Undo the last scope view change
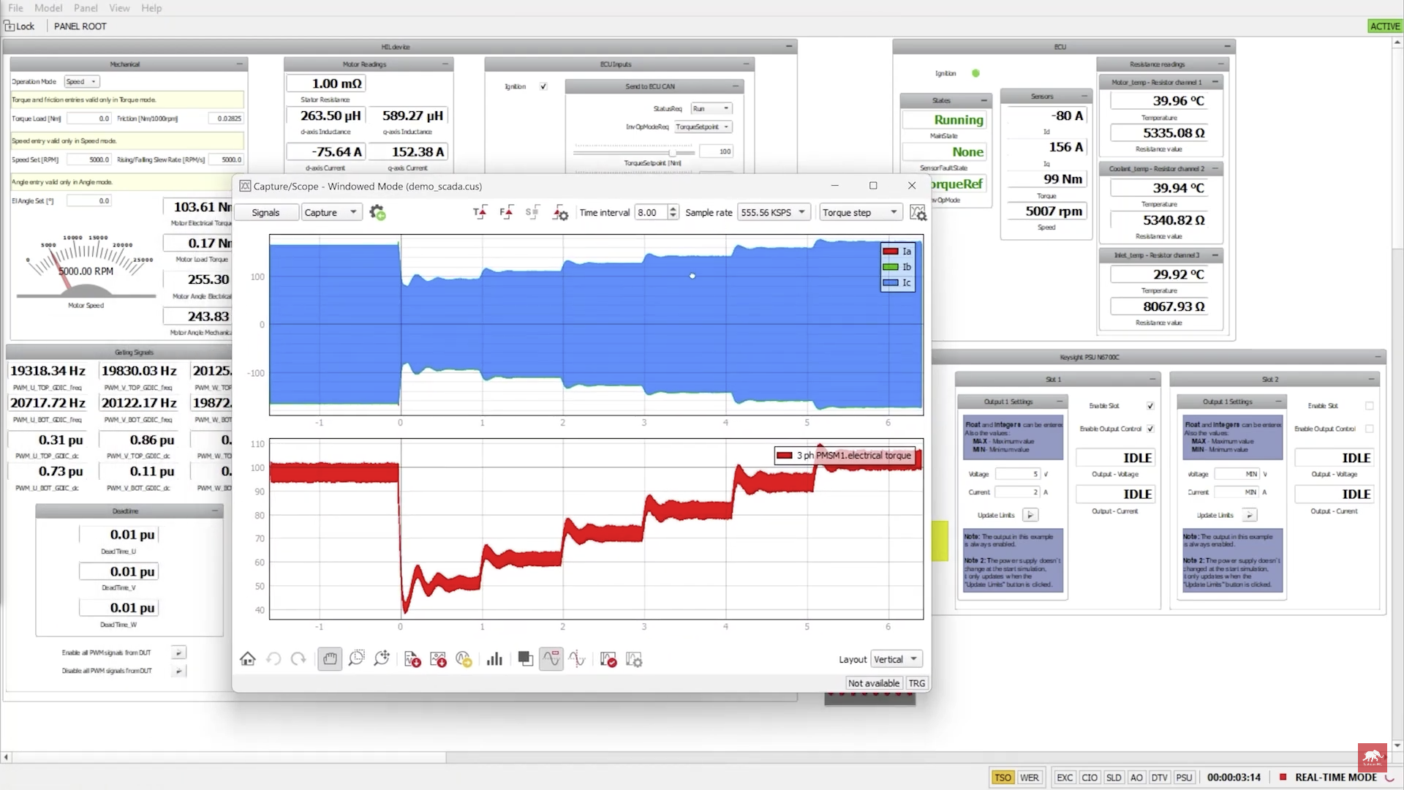 click(x=273, y=658)
